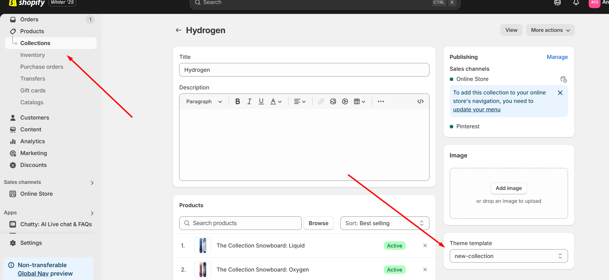Open the Sidekick assistant icon

coord(558,3)
